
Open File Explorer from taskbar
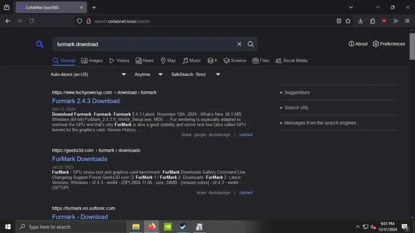[x=136, y=227]
